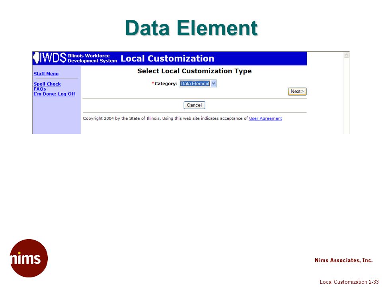Viewport: 382px width, 287px height.
Task: Click the Data Element slide title
Action: (x=191, y=28)
